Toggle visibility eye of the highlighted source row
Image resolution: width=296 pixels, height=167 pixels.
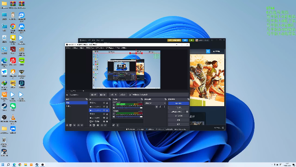point(104,110)
